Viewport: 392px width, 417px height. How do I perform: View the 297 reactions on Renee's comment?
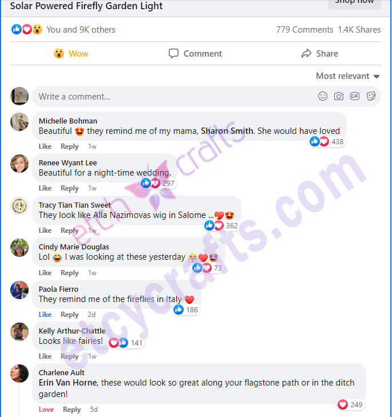[x=158, y=183]
